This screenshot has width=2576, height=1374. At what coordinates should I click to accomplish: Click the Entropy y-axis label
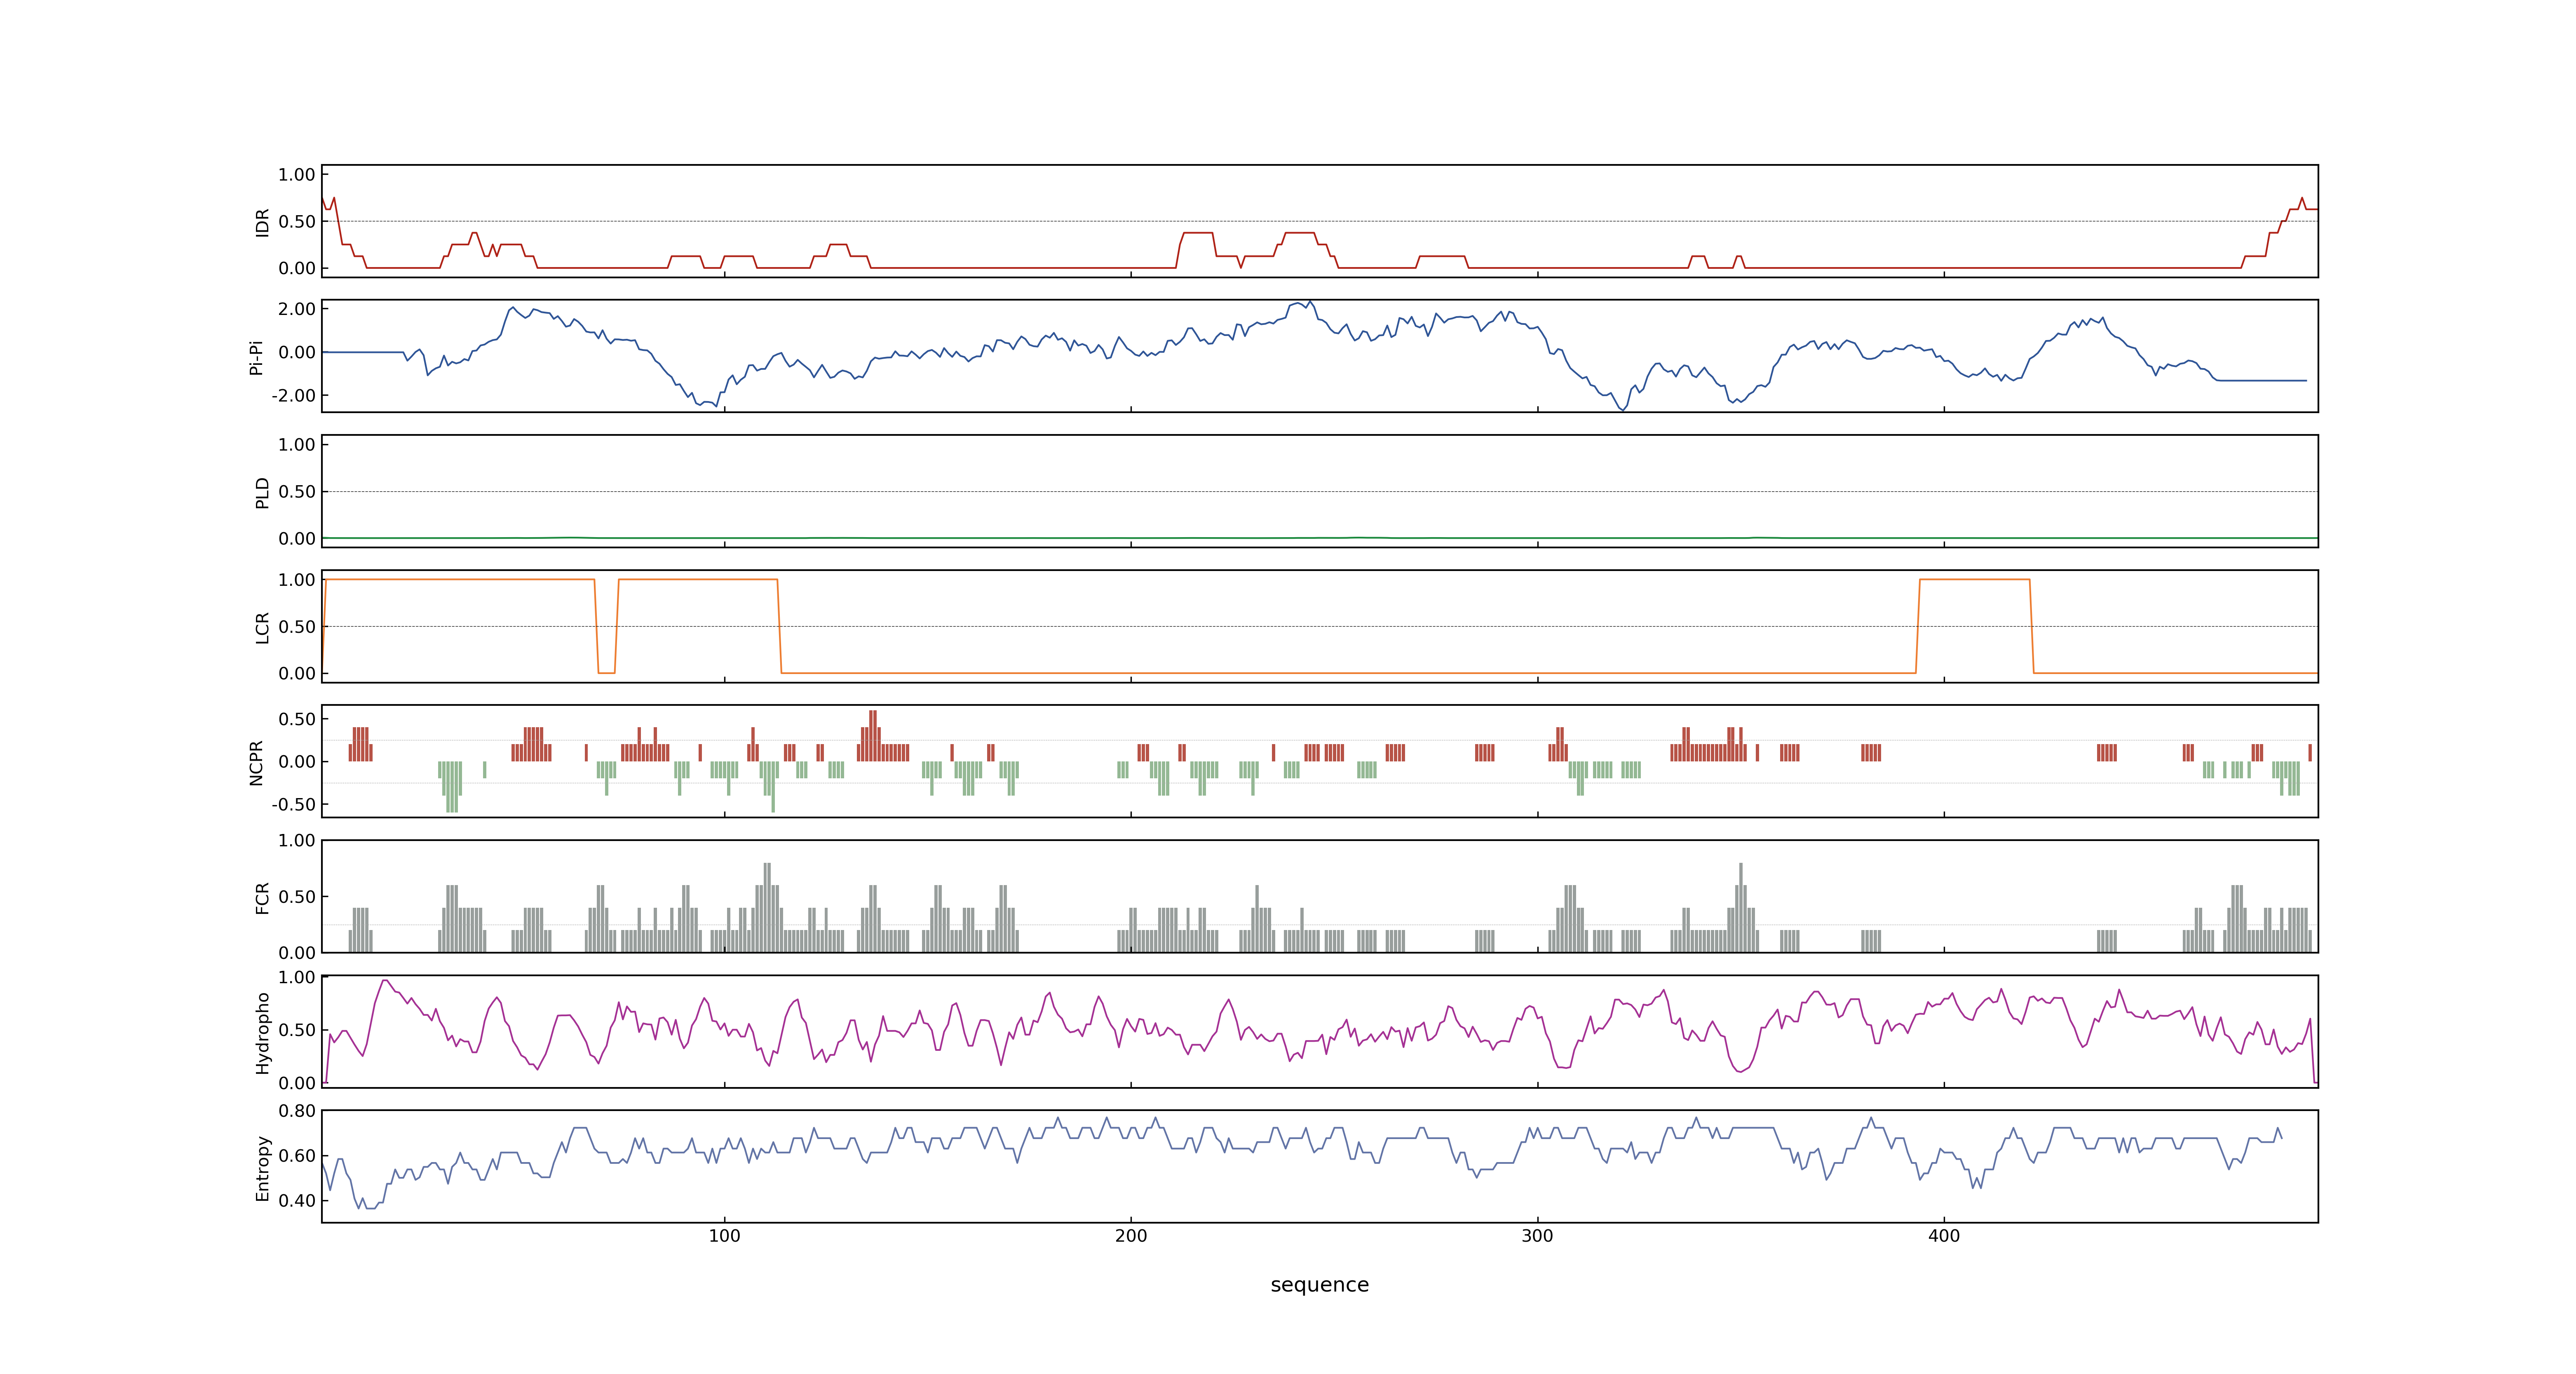click(263, 1167)
